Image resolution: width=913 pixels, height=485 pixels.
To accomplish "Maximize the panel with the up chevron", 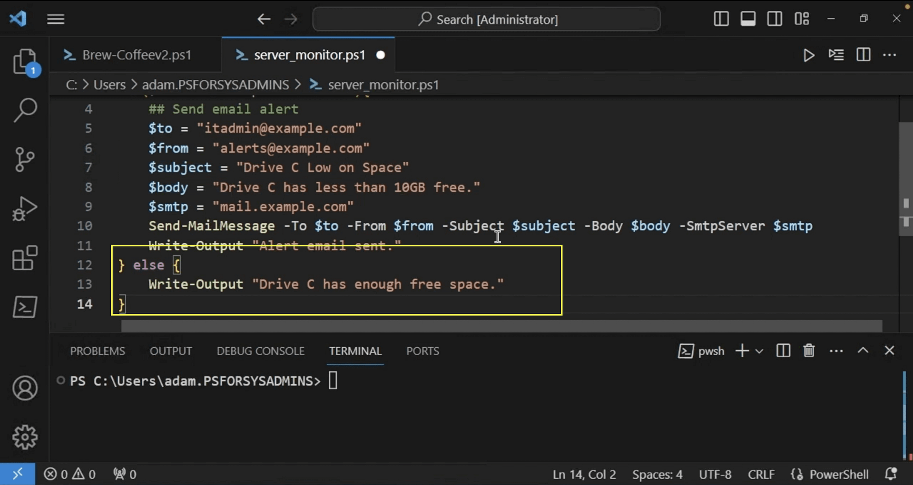I will point(863,351).
